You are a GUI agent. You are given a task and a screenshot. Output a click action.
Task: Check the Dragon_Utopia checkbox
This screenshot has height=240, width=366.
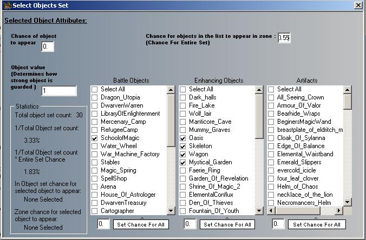click(x=95, y=97)
